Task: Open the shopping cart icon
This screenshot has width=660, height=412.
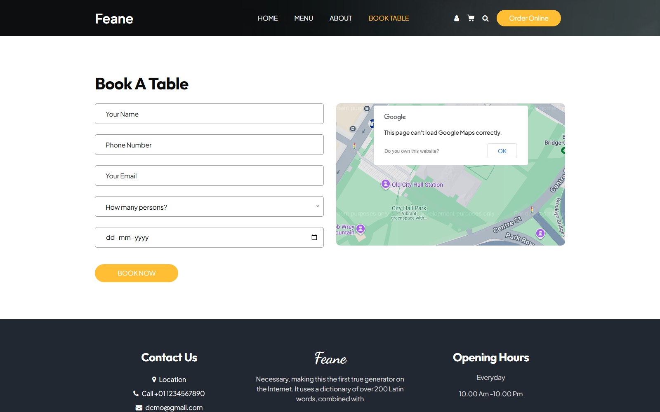Action: tap(471, 18)
